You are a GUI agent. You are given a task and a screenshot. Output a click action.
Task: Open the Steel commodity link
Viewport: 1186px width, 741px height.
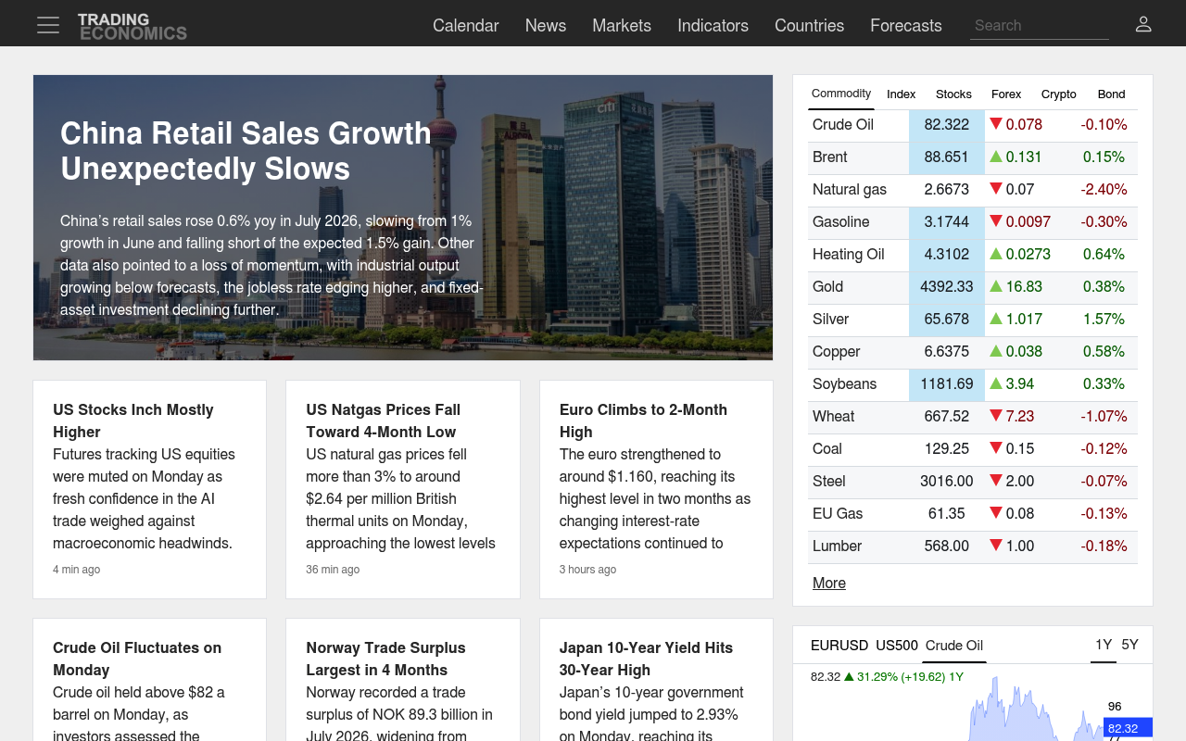pyautogui.click(x=829, y=482)
